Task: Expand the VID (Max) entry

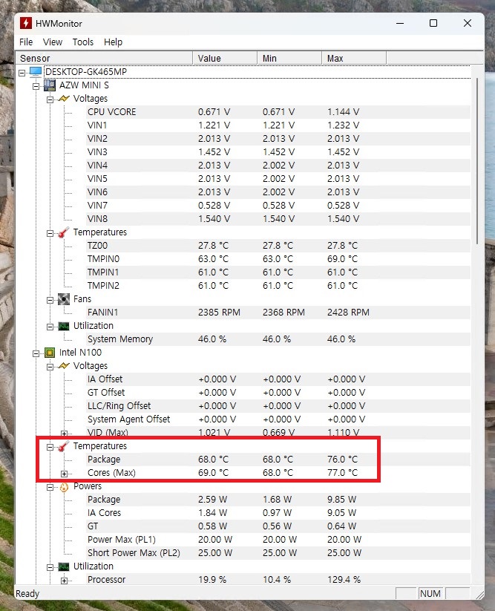Action: coord(65,434)
